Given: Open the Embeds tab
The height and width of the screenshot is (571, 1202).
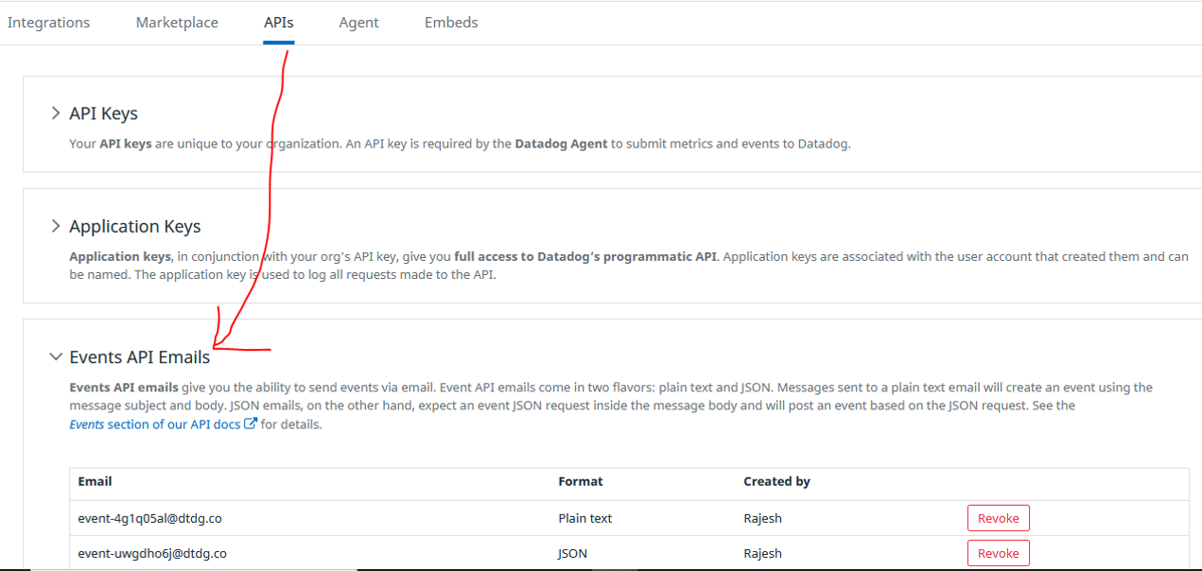Looking at the screenshot, I should point(451,23).
